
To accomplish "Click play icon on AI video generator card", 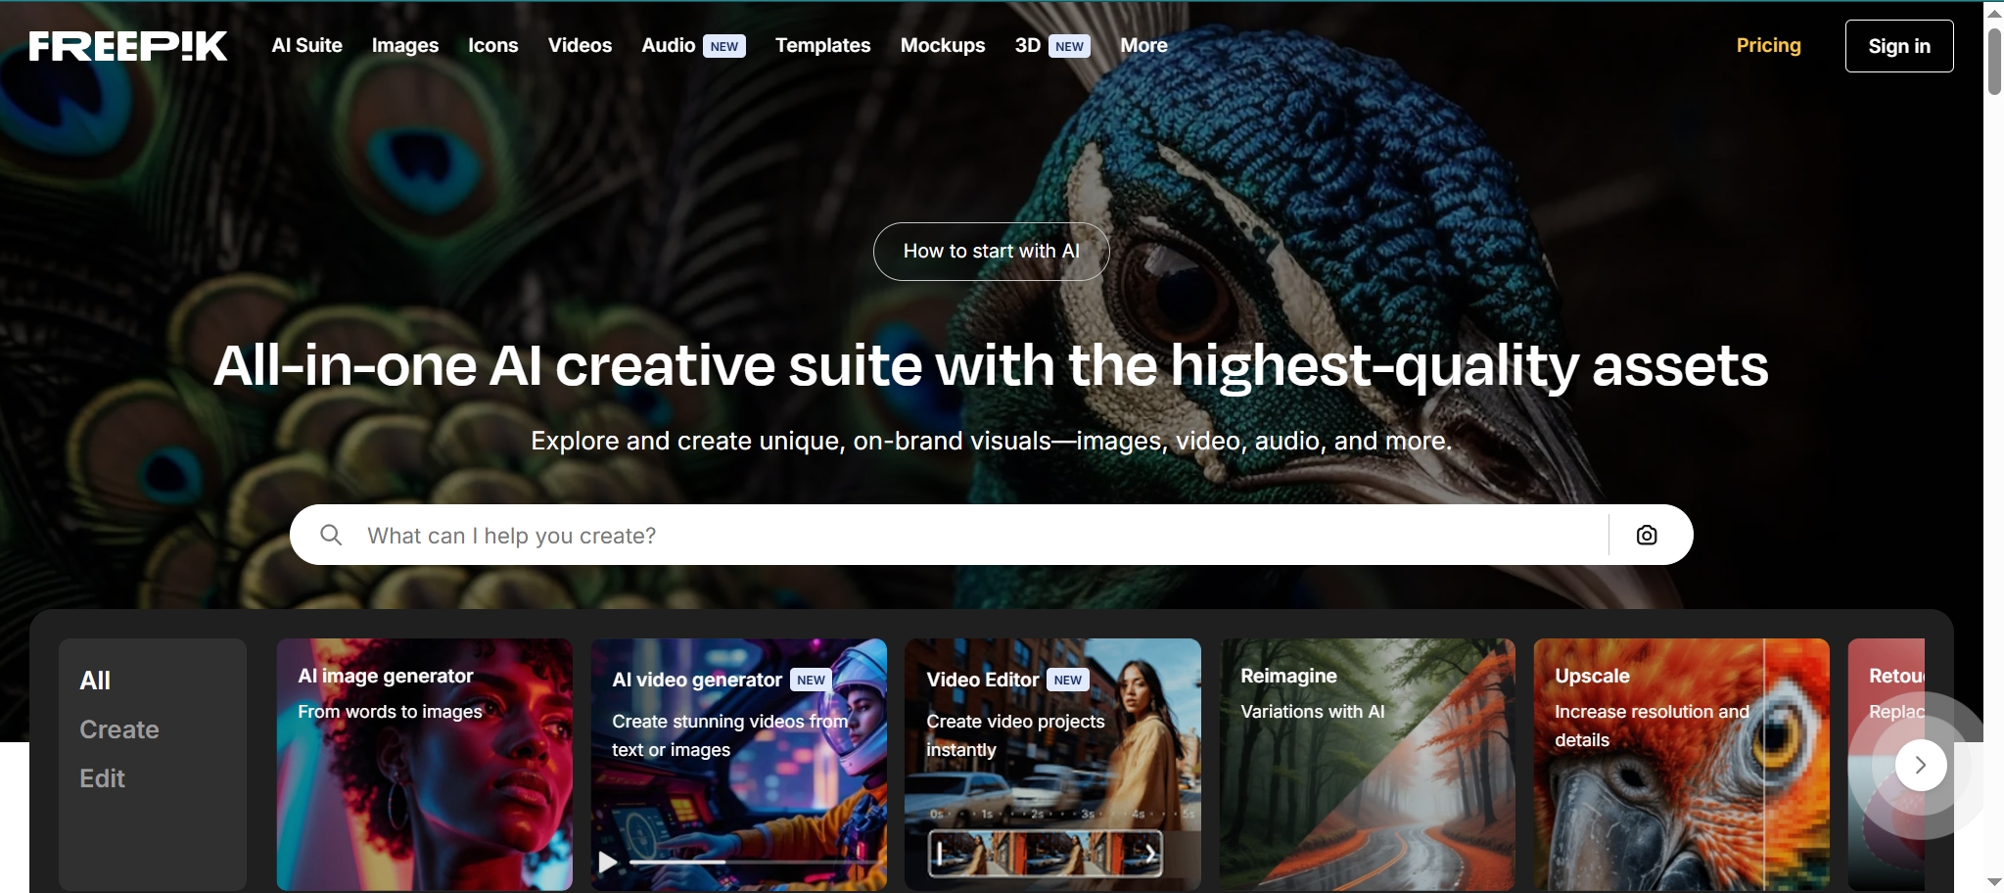I will pyautogui.click(x=608, y=862).
